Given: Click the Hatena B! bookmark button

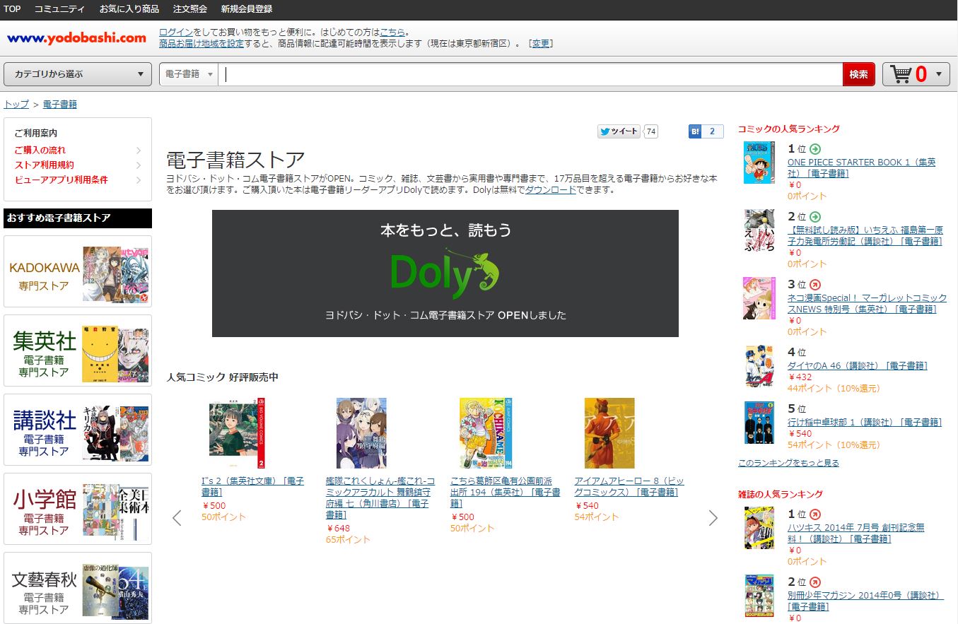Looking at the screenshot, I should pyautogui.click(x=694, y=131).
